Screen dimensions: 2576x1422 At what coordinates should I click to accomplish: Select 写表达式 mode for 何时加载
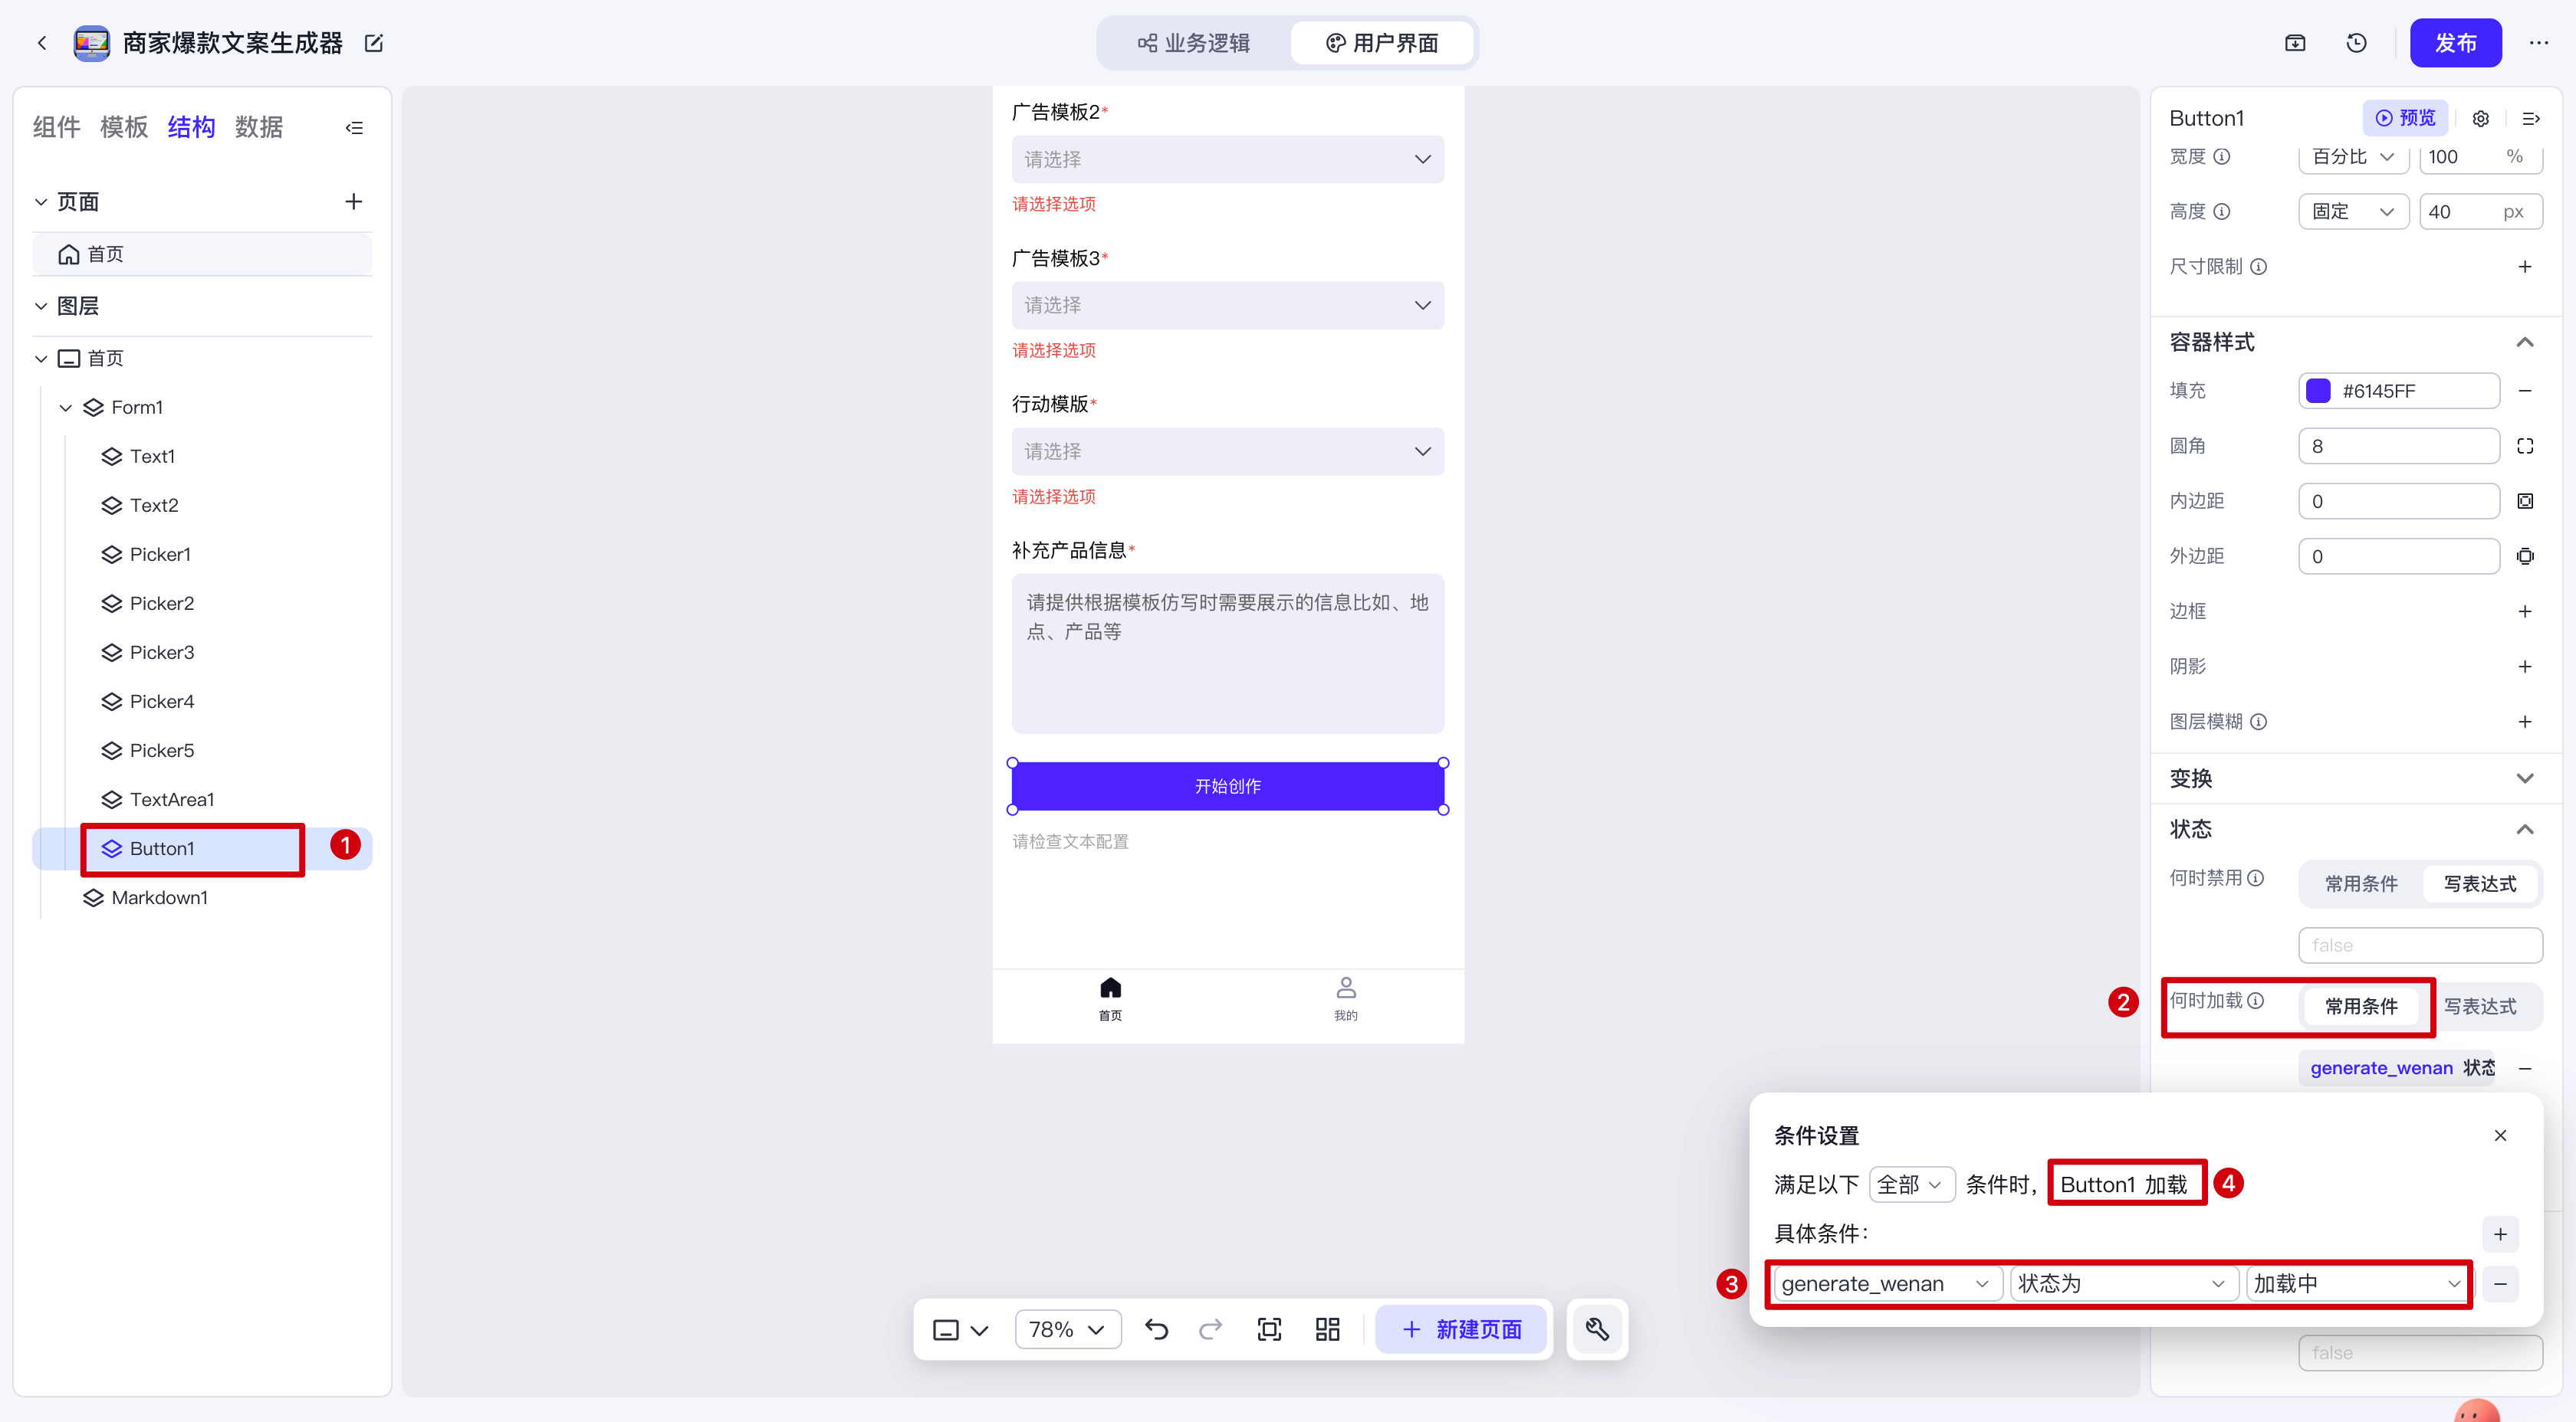click(x=2480, y=1006)
